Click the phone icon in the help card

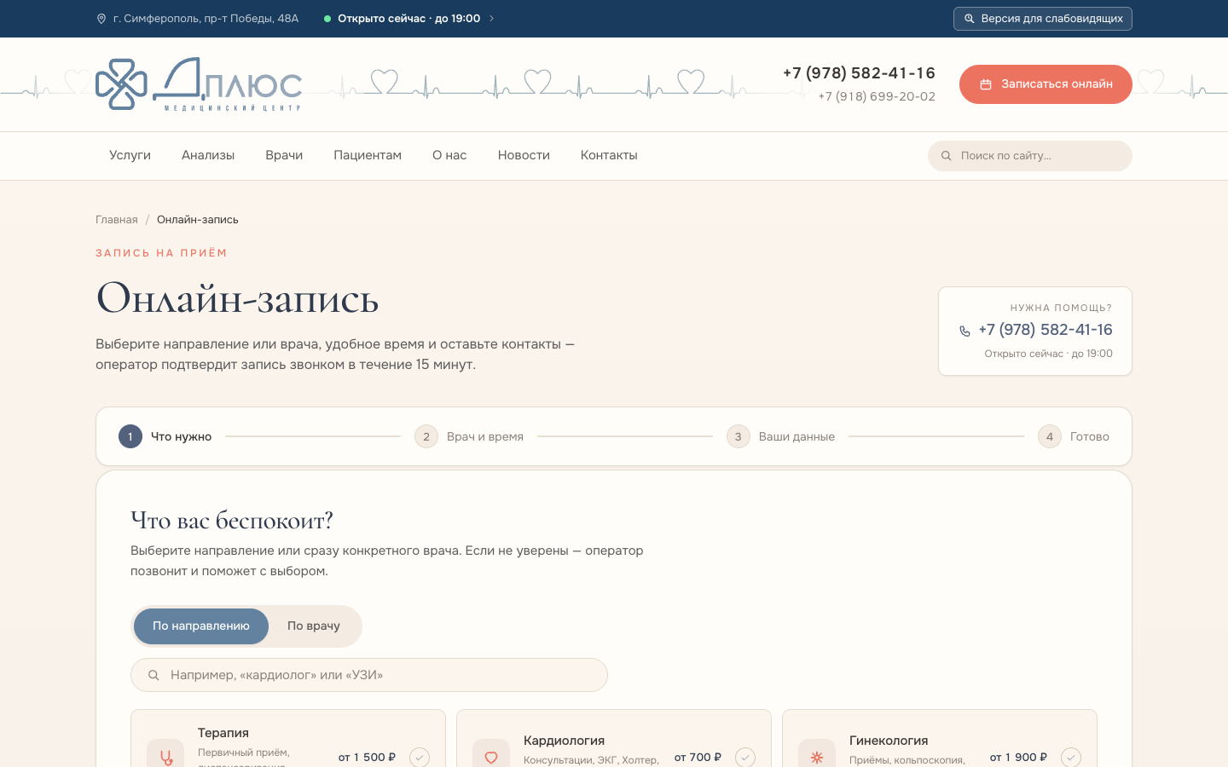coord(964,331)
